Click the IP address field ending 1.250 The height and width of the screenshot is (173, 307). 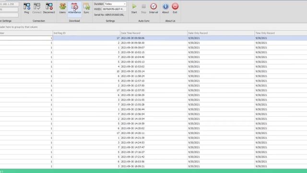click(x=9, y=4)
